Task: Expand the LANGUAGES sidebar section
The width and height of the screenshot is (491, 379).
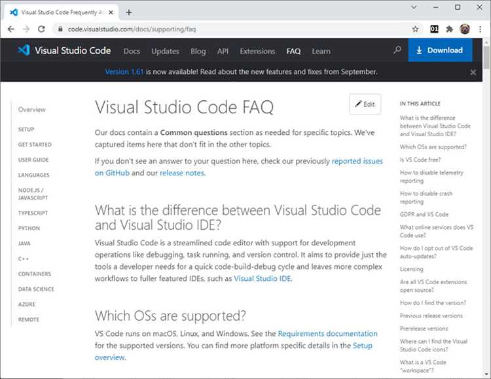Action: 34,175
